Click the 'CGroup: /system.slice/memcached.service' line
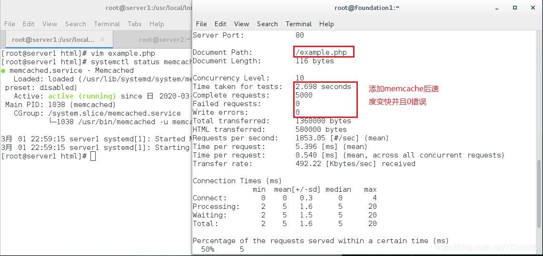The height and width of the screenshot is (256, 543). 97,113
